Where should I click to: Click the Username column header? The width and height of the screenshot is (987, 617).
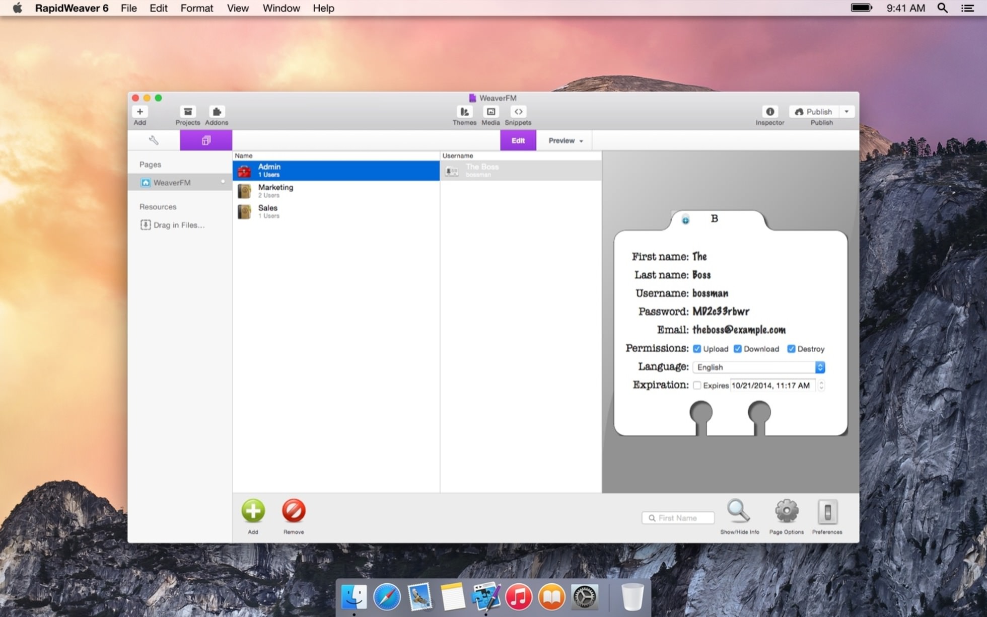(521, 156)
